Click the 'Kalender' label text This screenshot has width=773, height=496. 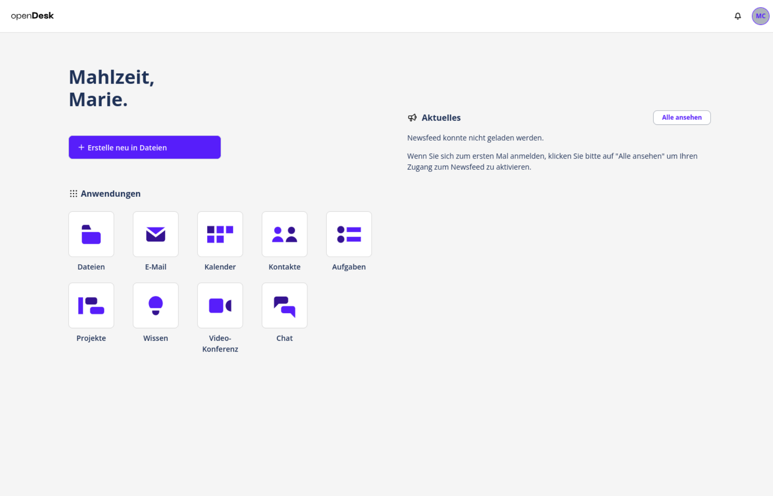[x=220, y=267]
